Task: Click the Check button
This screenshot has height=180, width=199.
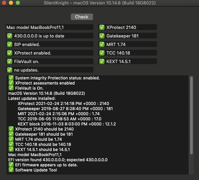Action: click(82, 17)
